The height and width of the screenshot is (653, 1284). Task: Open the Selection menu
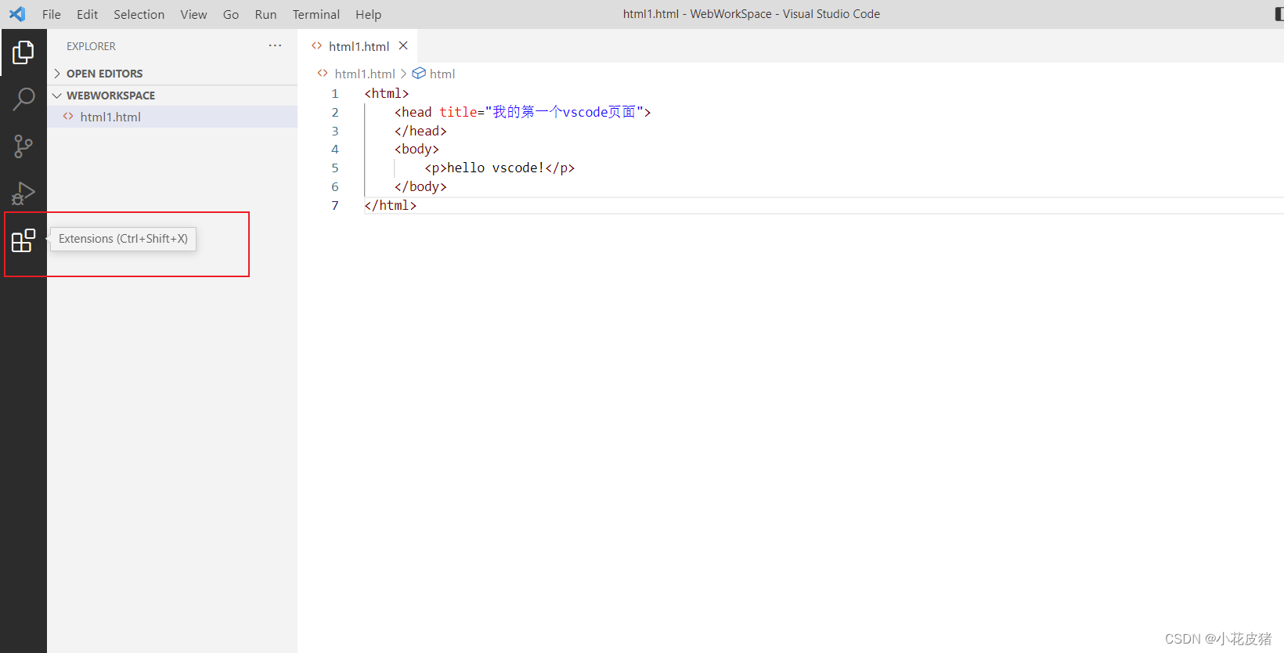click(x=139, y=14)
